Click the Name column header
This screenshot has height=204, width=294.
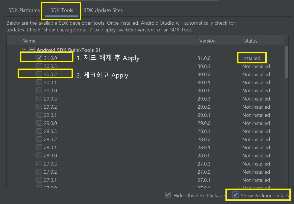(x=107, y=41)
